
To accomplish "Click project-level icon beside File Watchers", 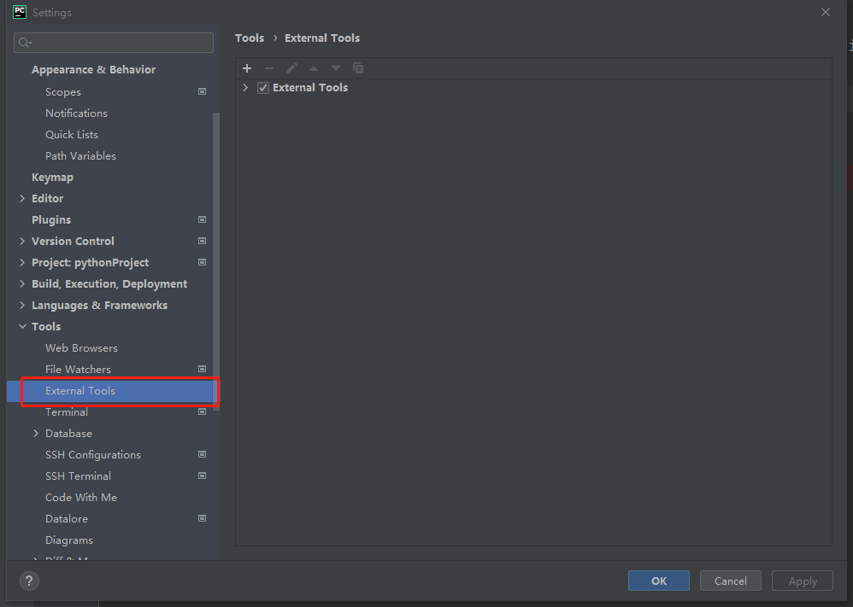I will tap(202, 369).
